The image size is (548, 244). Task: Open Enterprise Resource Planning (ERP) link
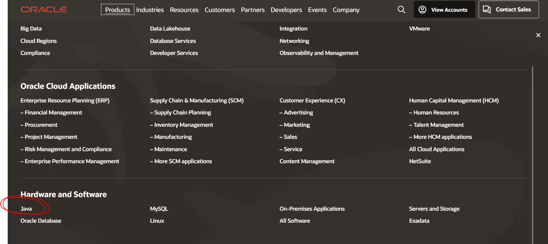(x=65, y=101)
